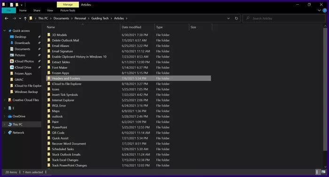
Task: Click Personal in address breadcrumb
Action: 80,18
